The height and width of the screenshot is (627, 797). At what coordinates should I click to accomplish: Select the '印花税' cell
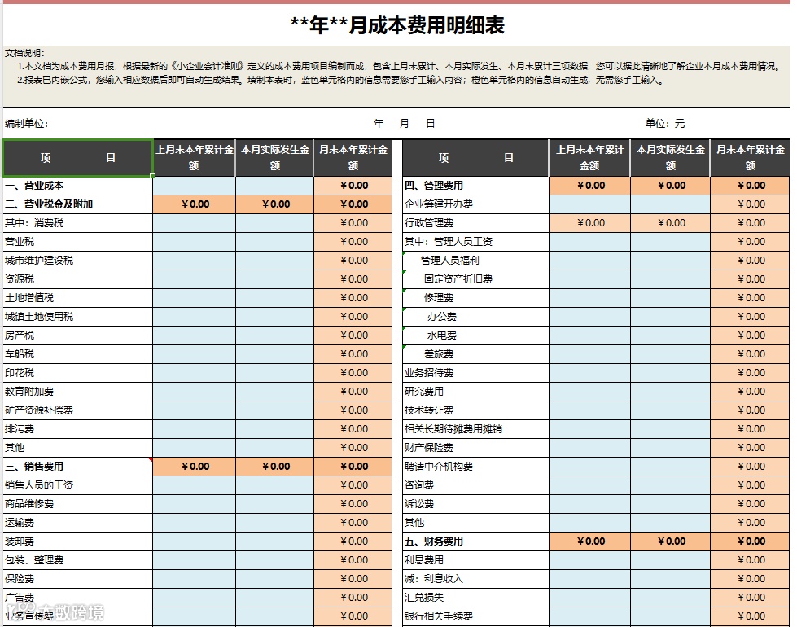pyautogui.click(x=77, y=373)
